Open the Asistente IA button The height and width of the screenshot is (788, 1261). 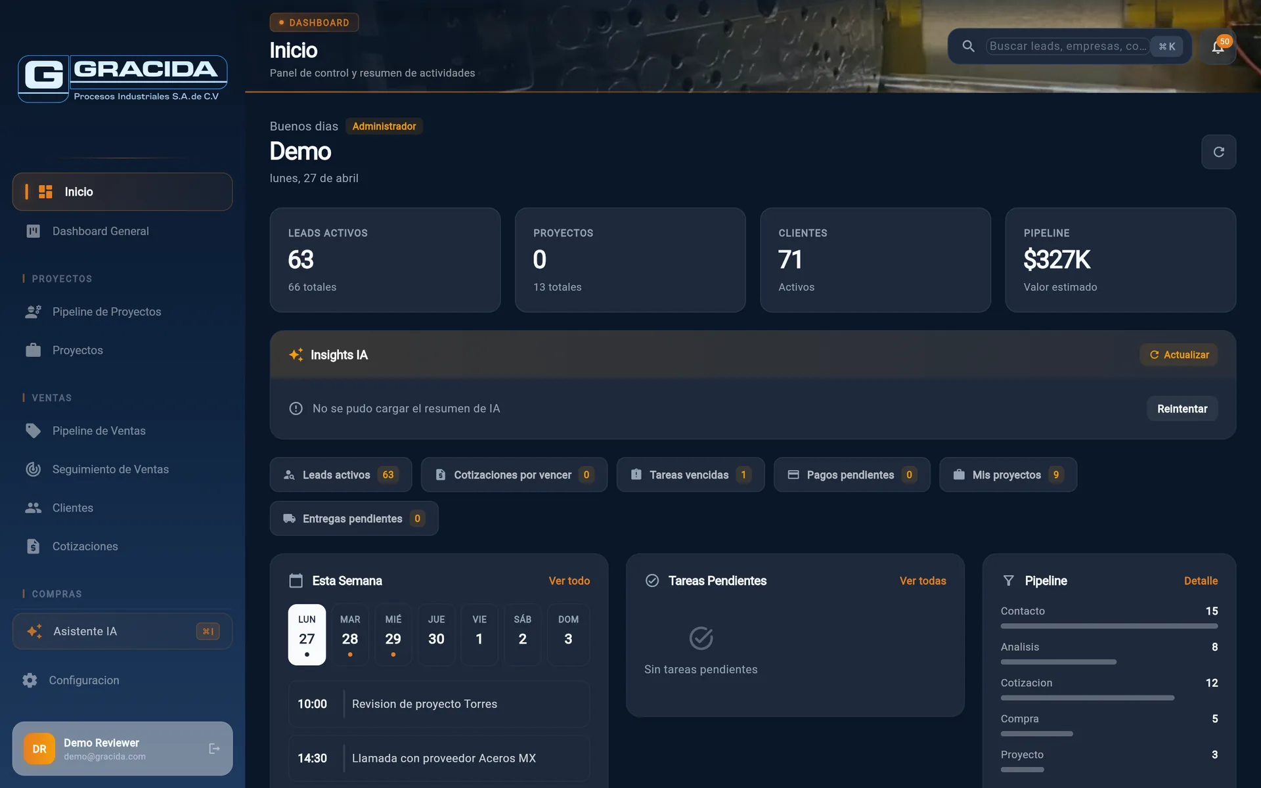[122, 631]
